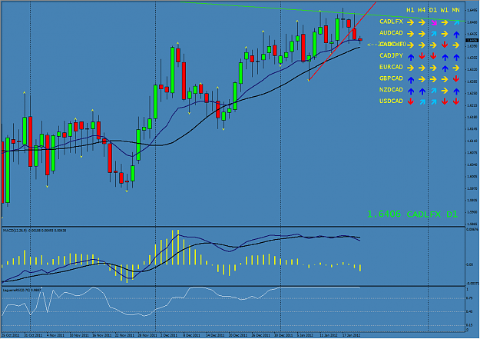Click the NZDCAD MN blue up arrow
480x339 pixels.
tap(456, 91)
